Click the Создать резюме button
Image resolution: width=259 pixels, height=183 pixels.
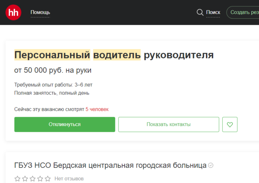(x=243, y=12)
